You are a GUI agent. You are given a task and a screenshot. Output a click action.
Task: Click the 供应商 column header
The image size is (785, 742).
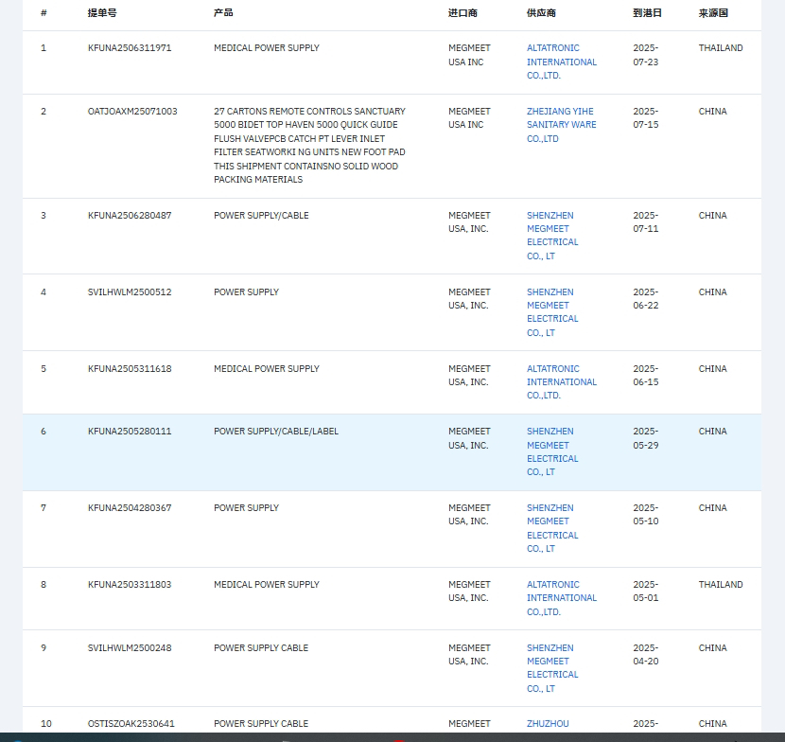pos(541,13)
